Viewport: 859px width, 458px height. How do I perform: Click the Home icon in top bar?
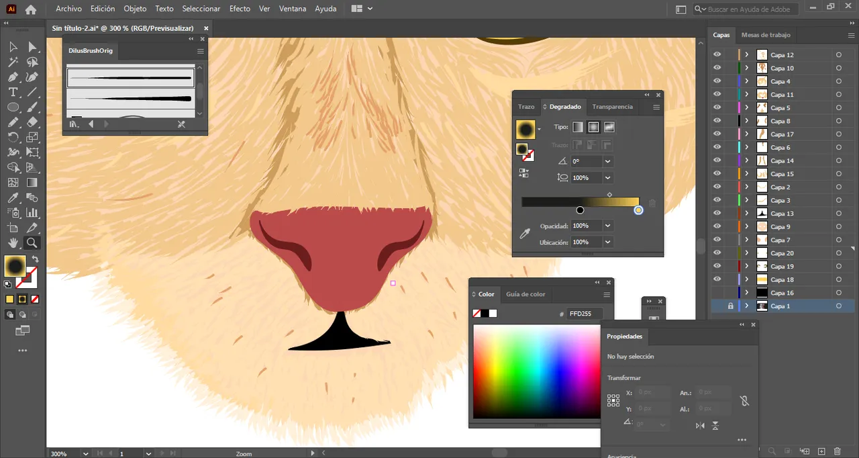point(31,9)
